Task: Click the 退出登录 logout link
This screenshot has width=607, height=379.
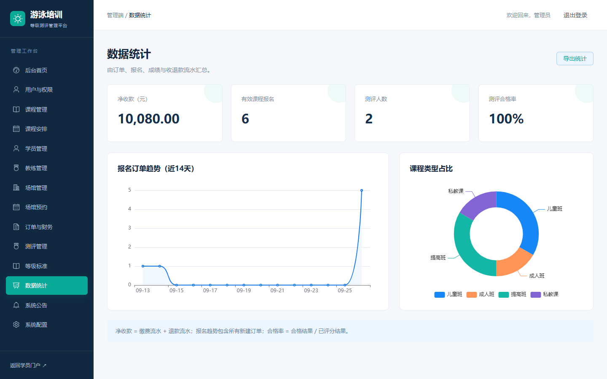Action: click(575, 15)
